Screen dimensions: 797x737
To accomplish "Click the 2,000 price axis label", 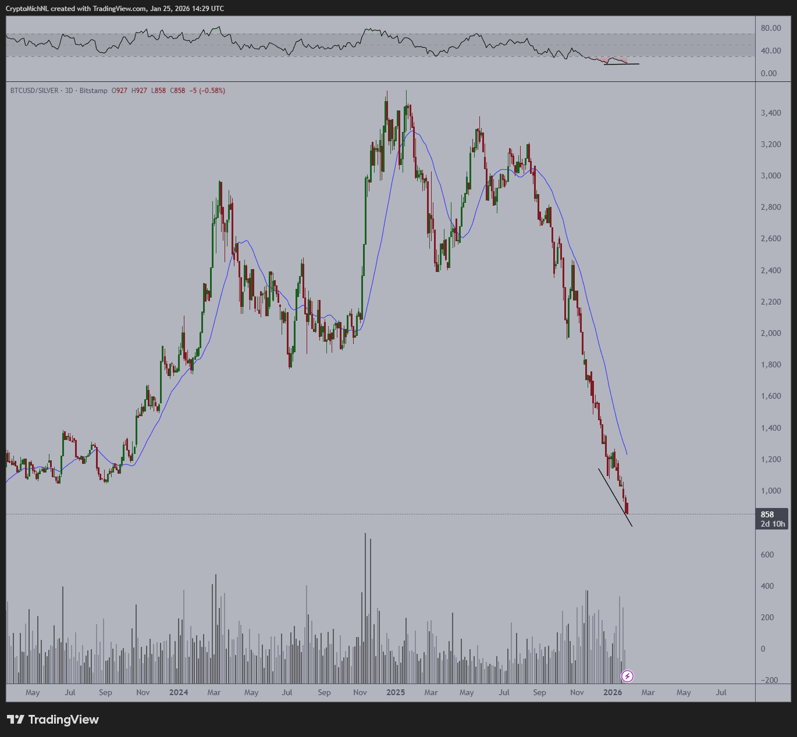I will coord(771,333).
